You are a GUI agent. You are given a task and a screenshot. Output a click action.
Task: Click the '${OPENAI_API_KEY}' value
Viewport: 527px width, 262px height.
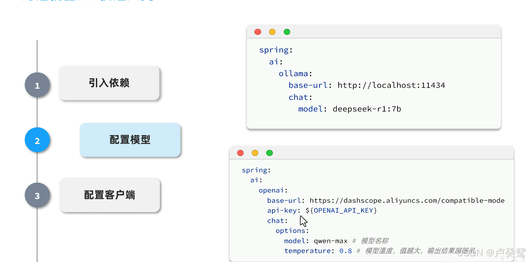click(x=341, y=211)
